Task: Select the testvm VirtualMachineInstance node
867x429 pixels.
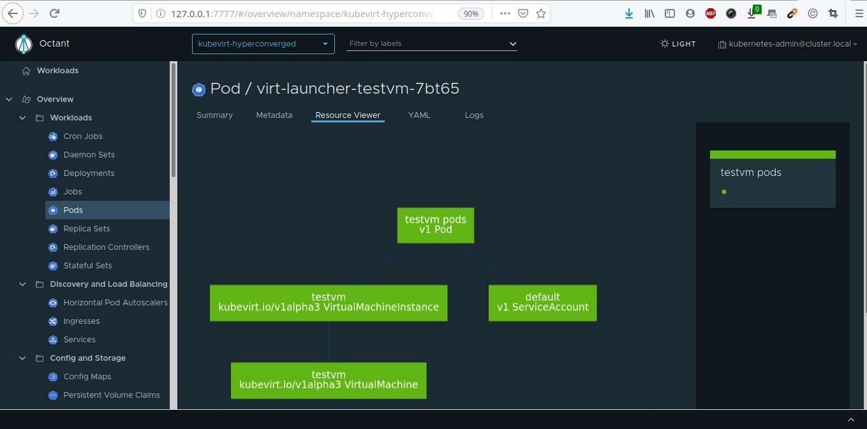Action: point(329,303)
